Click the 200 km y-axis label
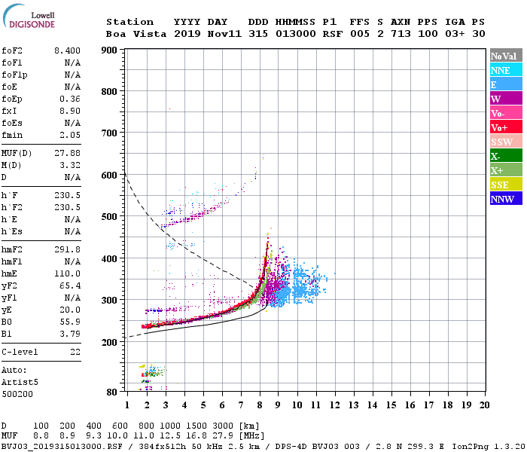This screenshot has width=527, height=452. [x=109, y=342]
